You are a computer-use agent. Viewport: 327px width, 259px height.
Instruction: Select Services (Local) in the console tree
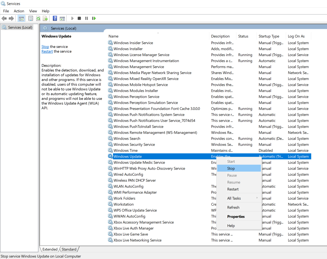tap(20, 27)
